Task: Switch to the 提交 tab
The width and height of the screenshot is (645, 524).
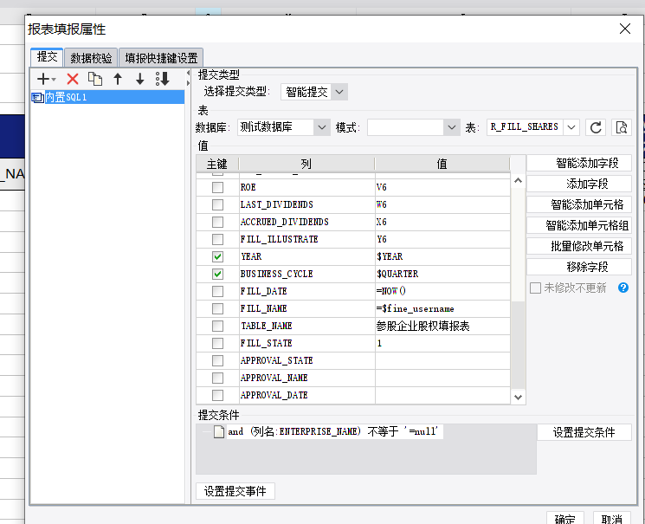Action: 47,57
